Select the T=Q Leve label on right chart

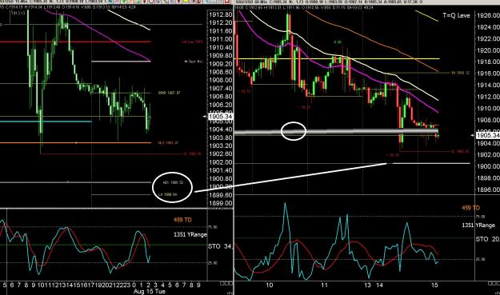tap(456, 15)
